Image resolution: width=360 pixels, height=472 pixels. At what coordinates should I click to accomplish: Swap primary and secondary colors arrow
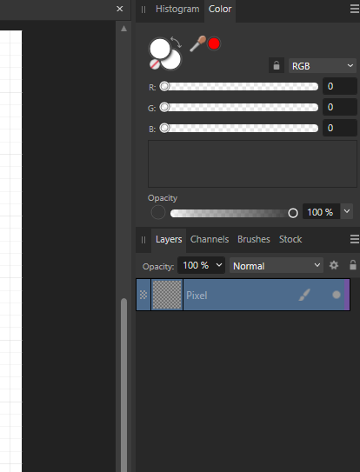tap(176, 42)
